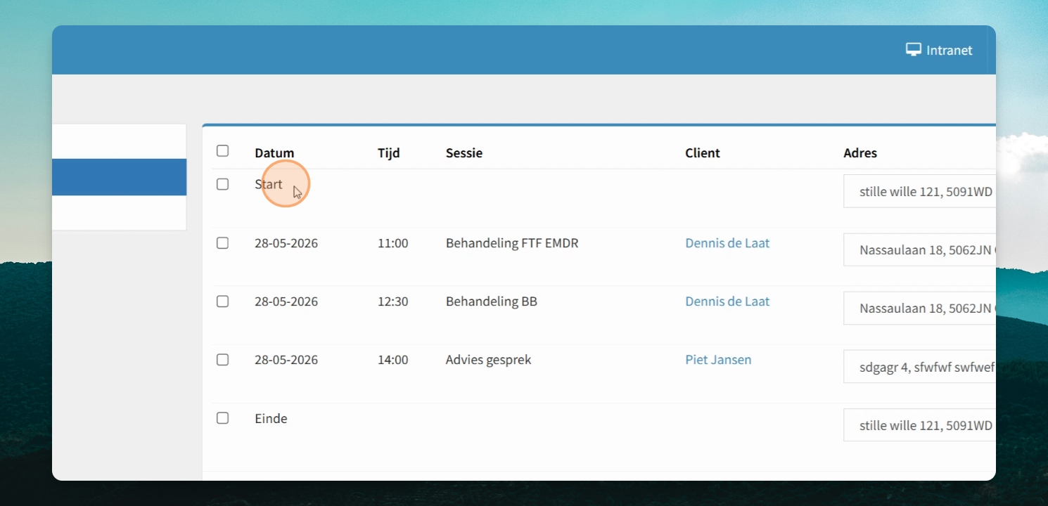The width and height of the screenshot is (1048, 506).
Task: Click address field for Behandeling BB
Action: pos(919,308)
